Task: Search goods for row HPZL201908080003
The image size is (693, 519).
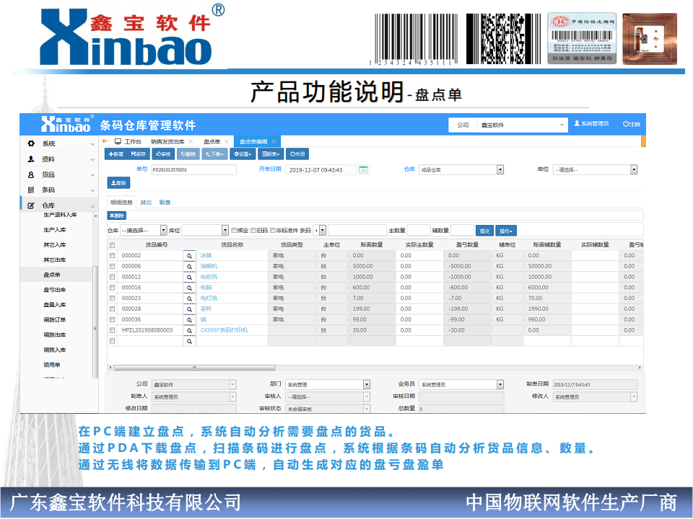Action: (x=189, y=331)
